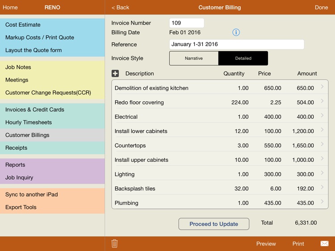The height and width of the screenshot is (251, 335).
Task: Click the Home button
Action: coord(10,8)
